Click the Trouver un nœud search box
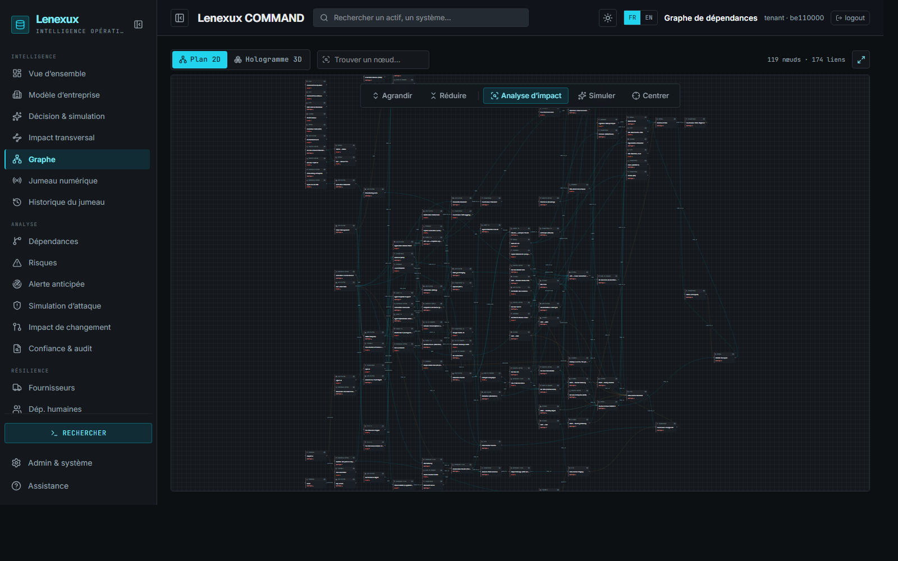Screen dimensions: 898x561 (x=373, y=59)
